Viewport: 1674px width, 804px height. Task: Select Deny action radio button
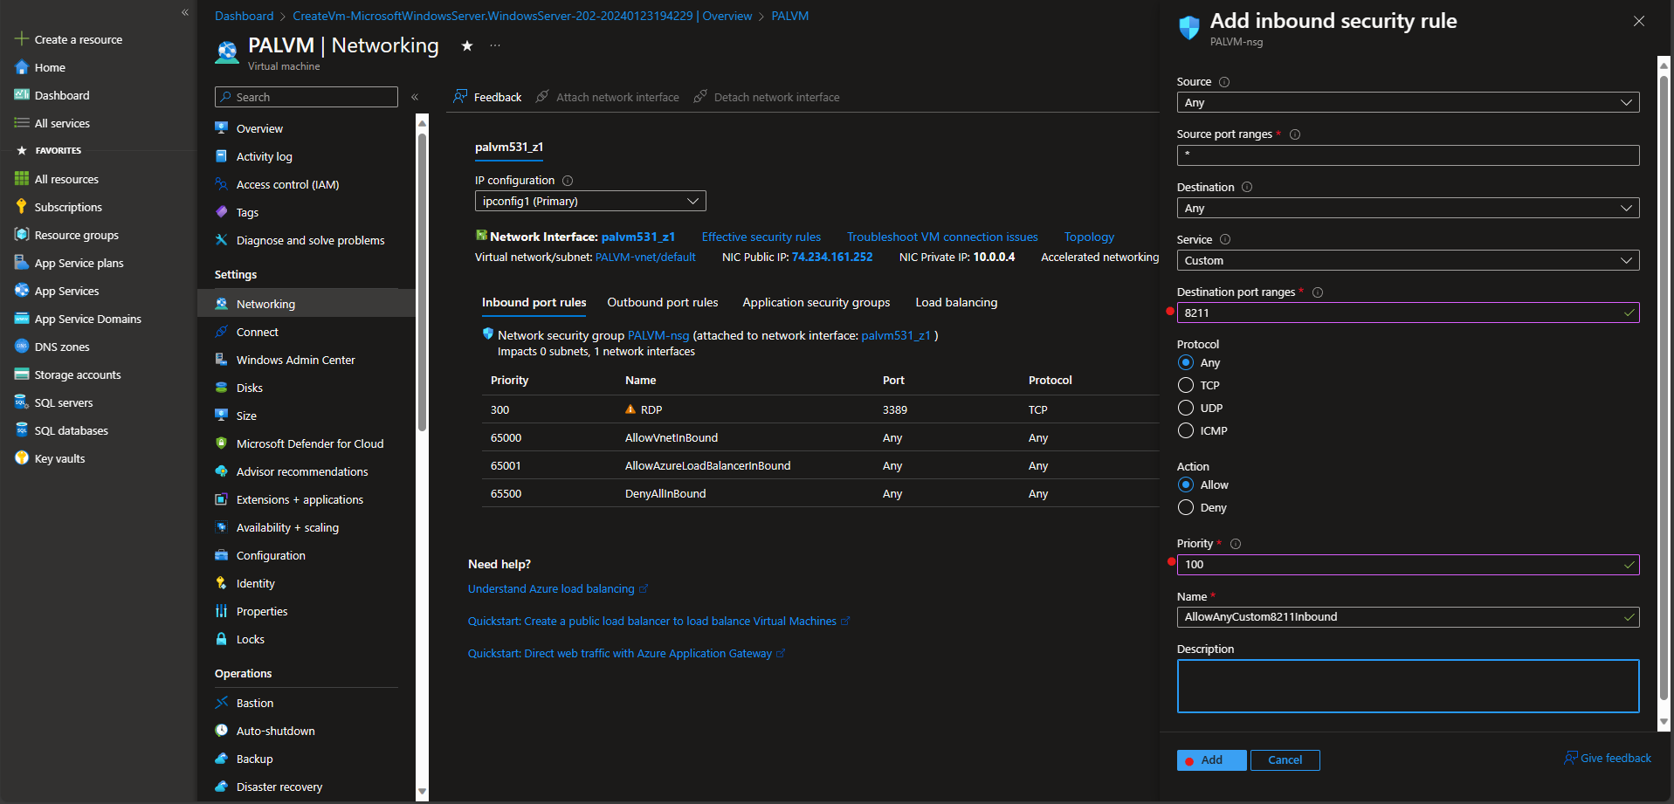click(x=1186, y=507)
